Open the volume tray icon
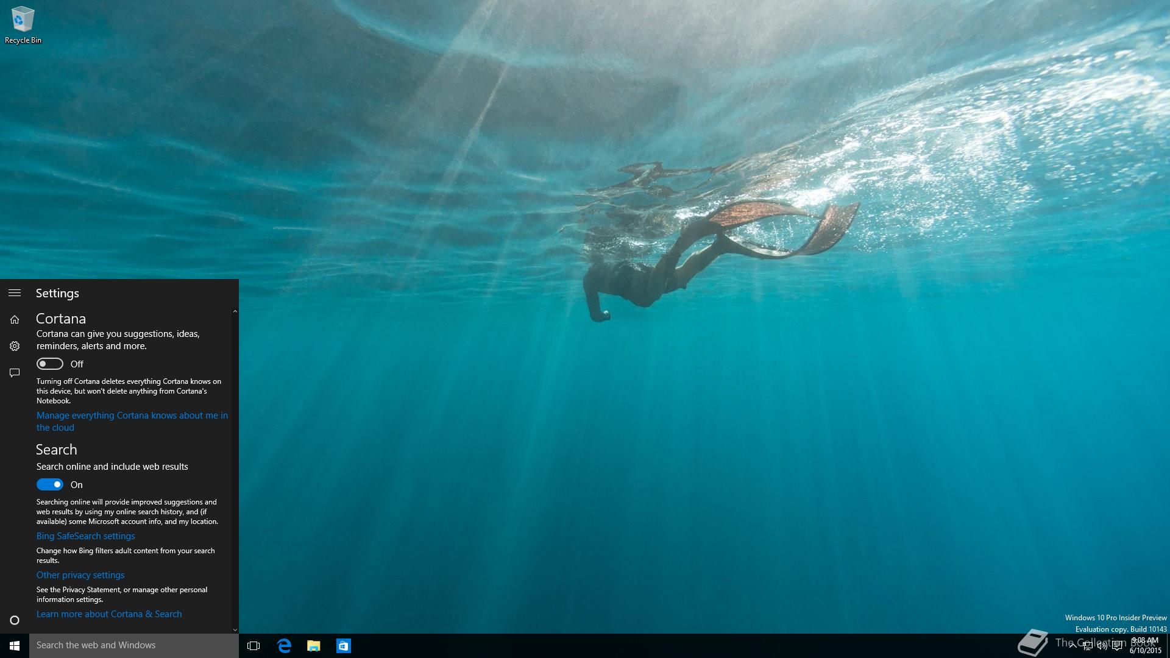This screenshot has height=658, width=1170. (1102, 646)
